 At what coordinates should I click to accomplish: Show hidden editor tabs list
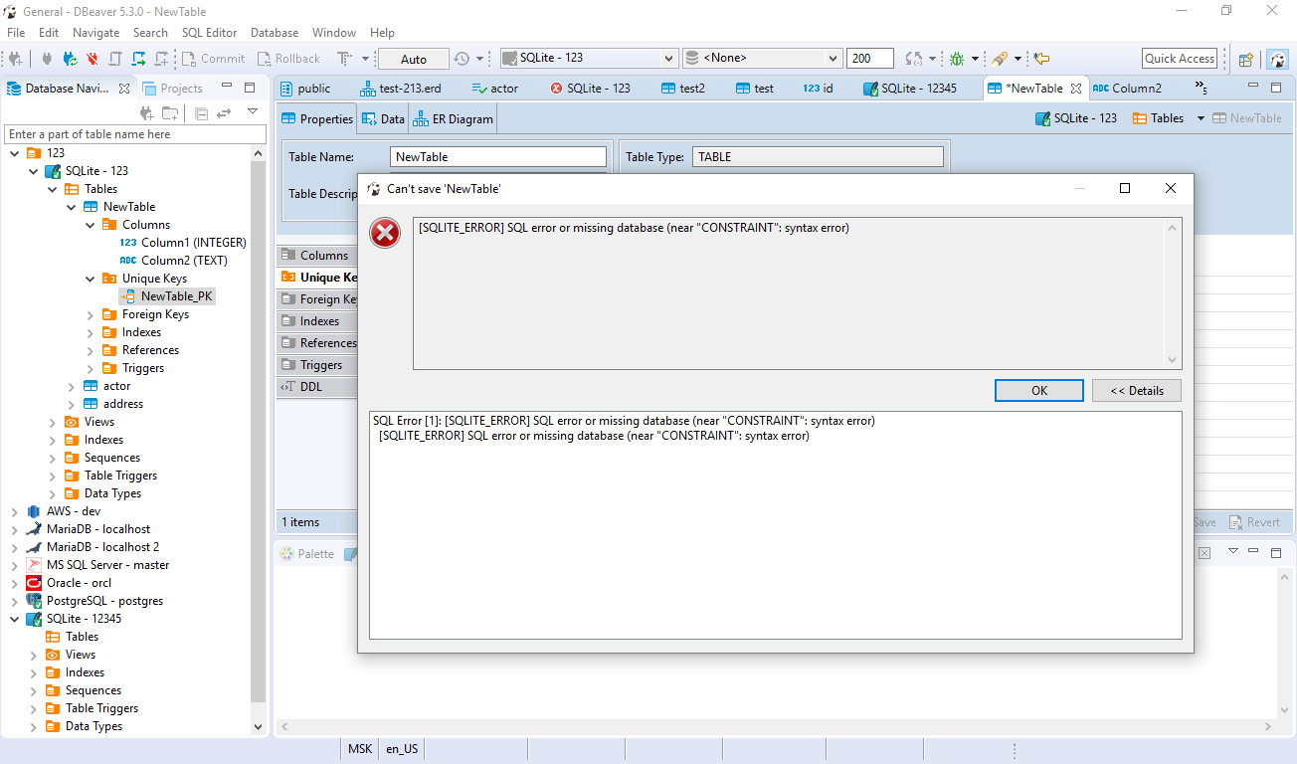click(1201, 88)
